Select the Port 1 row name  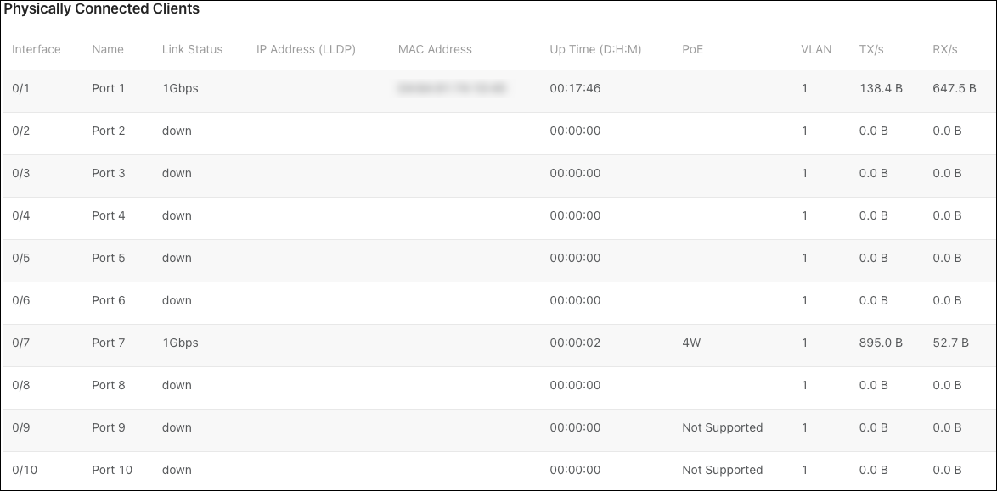[x=108, y=88]
